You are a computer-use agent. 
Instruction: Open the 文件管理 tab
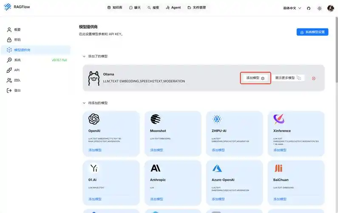point(196,8)
